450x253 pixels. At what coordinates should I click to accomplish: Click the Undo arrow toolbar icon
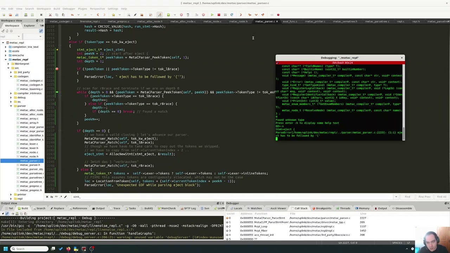[72, 15]
